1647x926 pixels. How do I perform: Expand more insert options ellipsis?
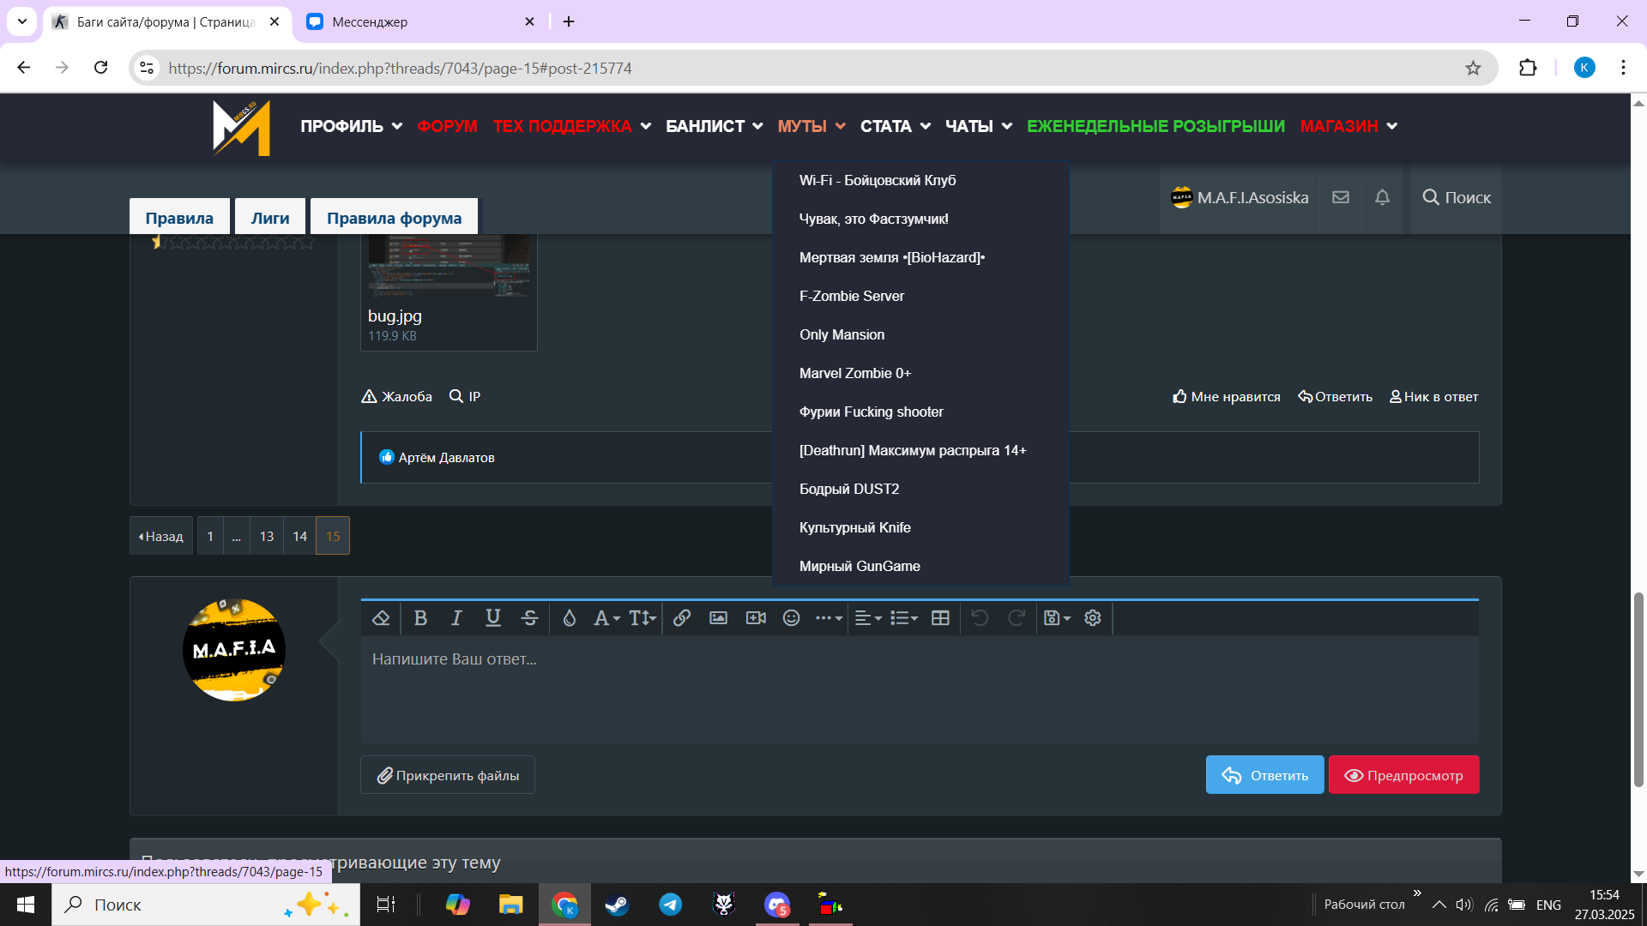click(x=829, y=618)
